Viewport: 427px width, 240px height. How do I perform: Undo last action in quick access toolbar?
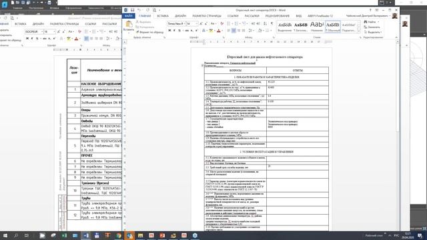click(x=139, y=10)
